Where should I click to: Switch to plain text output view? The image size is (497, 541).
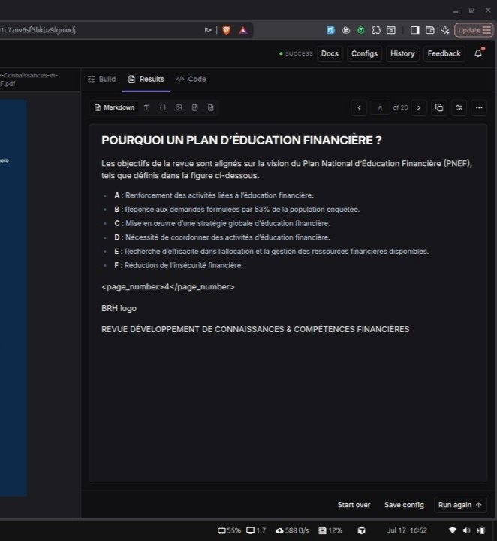tap(147, 107)
